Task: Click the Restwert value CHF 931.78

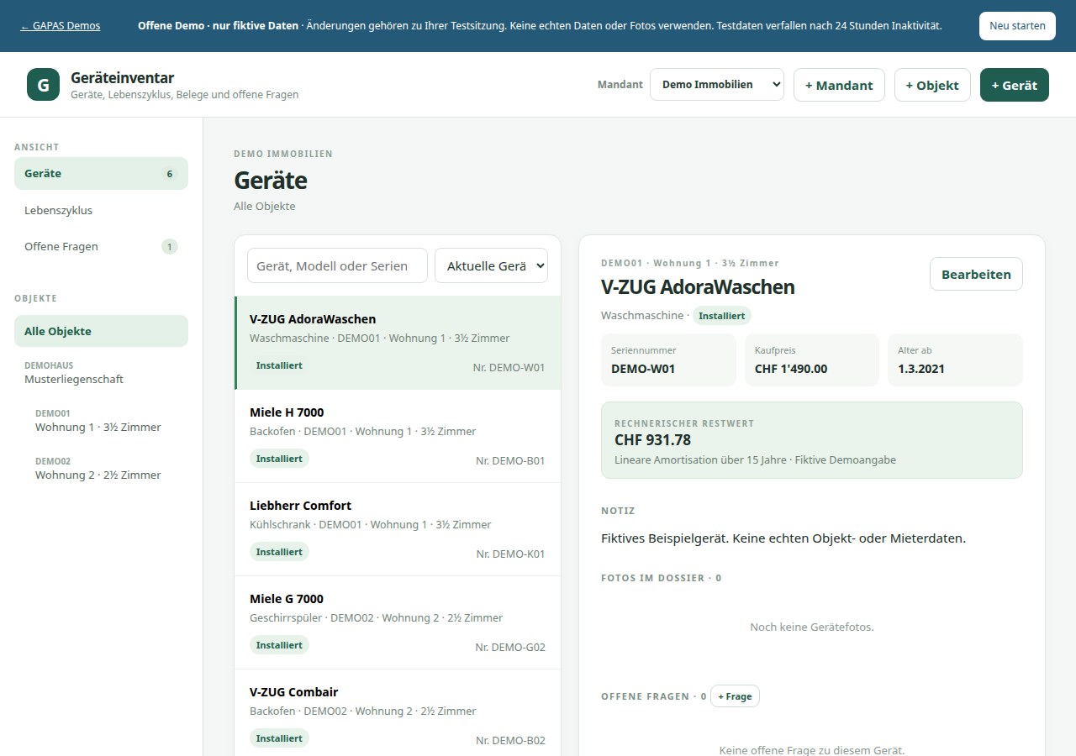Action: click(x=652, y=439)
